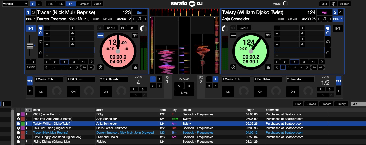
Task: Jump to previous track start on left deck
Action: click(123, 28)
